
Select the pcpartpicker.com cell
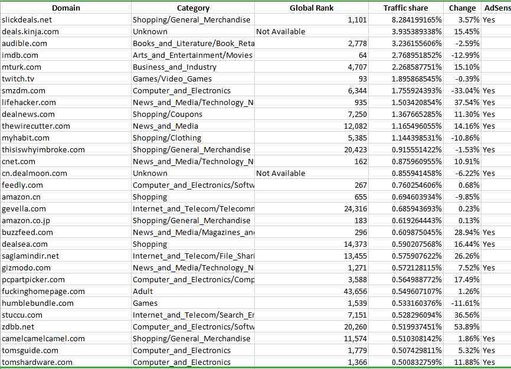tap(65, 279)
